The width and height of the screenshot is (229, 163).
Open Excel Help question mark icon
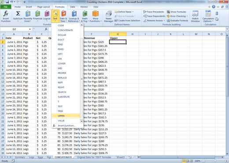(214, 7)
